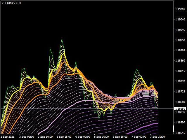Image resolution: width=187 pixels, height=140 pixels.
Task: Click the 3 Sep 18:00 time label
Action: pos(64,137)
